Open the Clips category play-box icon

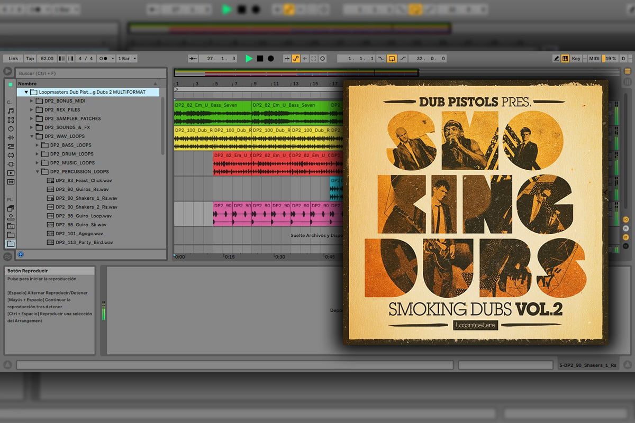(11, 173)
